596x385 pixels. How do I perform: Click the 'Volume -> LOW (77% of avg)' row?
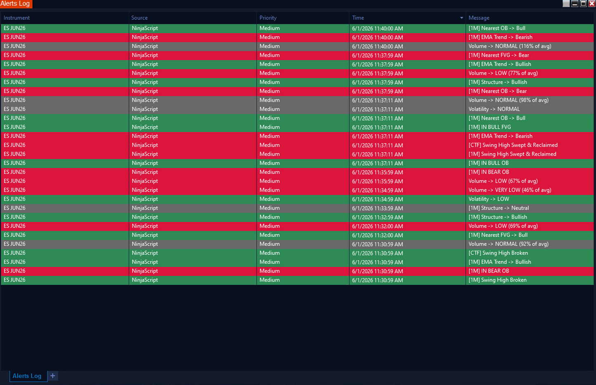(297, 73)
